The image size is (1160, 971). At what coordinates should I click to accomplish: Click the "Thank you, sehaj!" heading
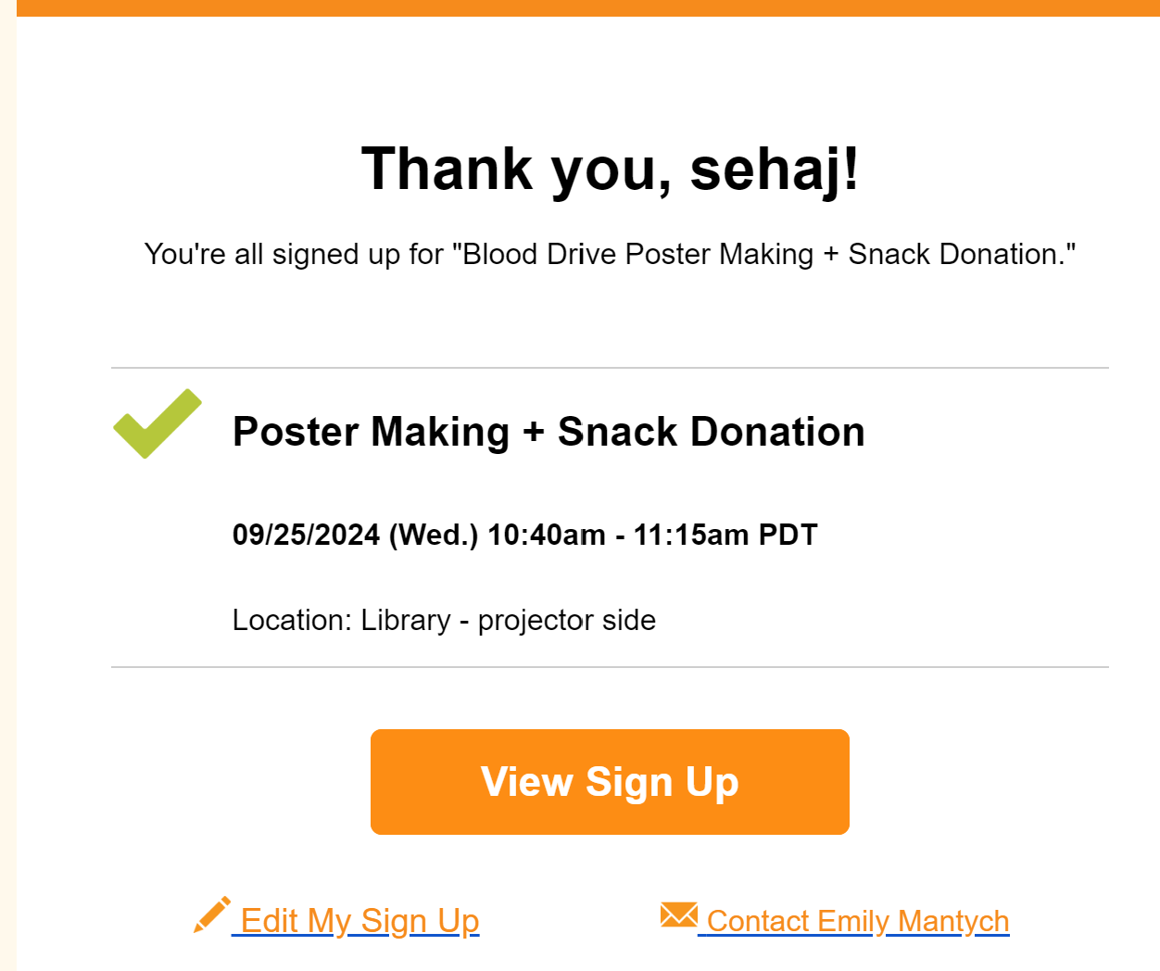pos(610,169)
